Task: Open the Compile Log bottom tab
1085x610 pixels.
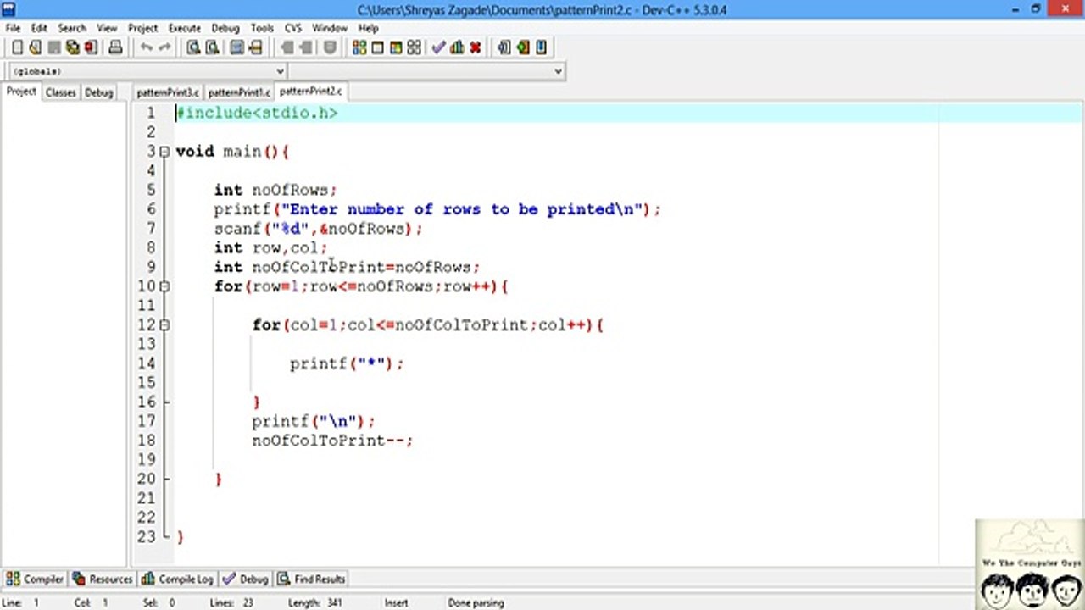Action: point(178,579)
